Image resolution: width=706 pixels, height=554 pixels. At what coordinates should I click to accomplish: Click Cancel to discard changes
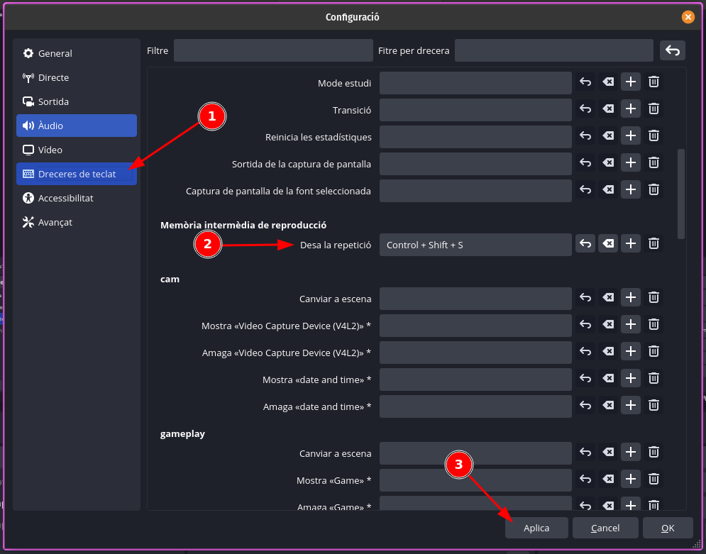click(605, 528)
